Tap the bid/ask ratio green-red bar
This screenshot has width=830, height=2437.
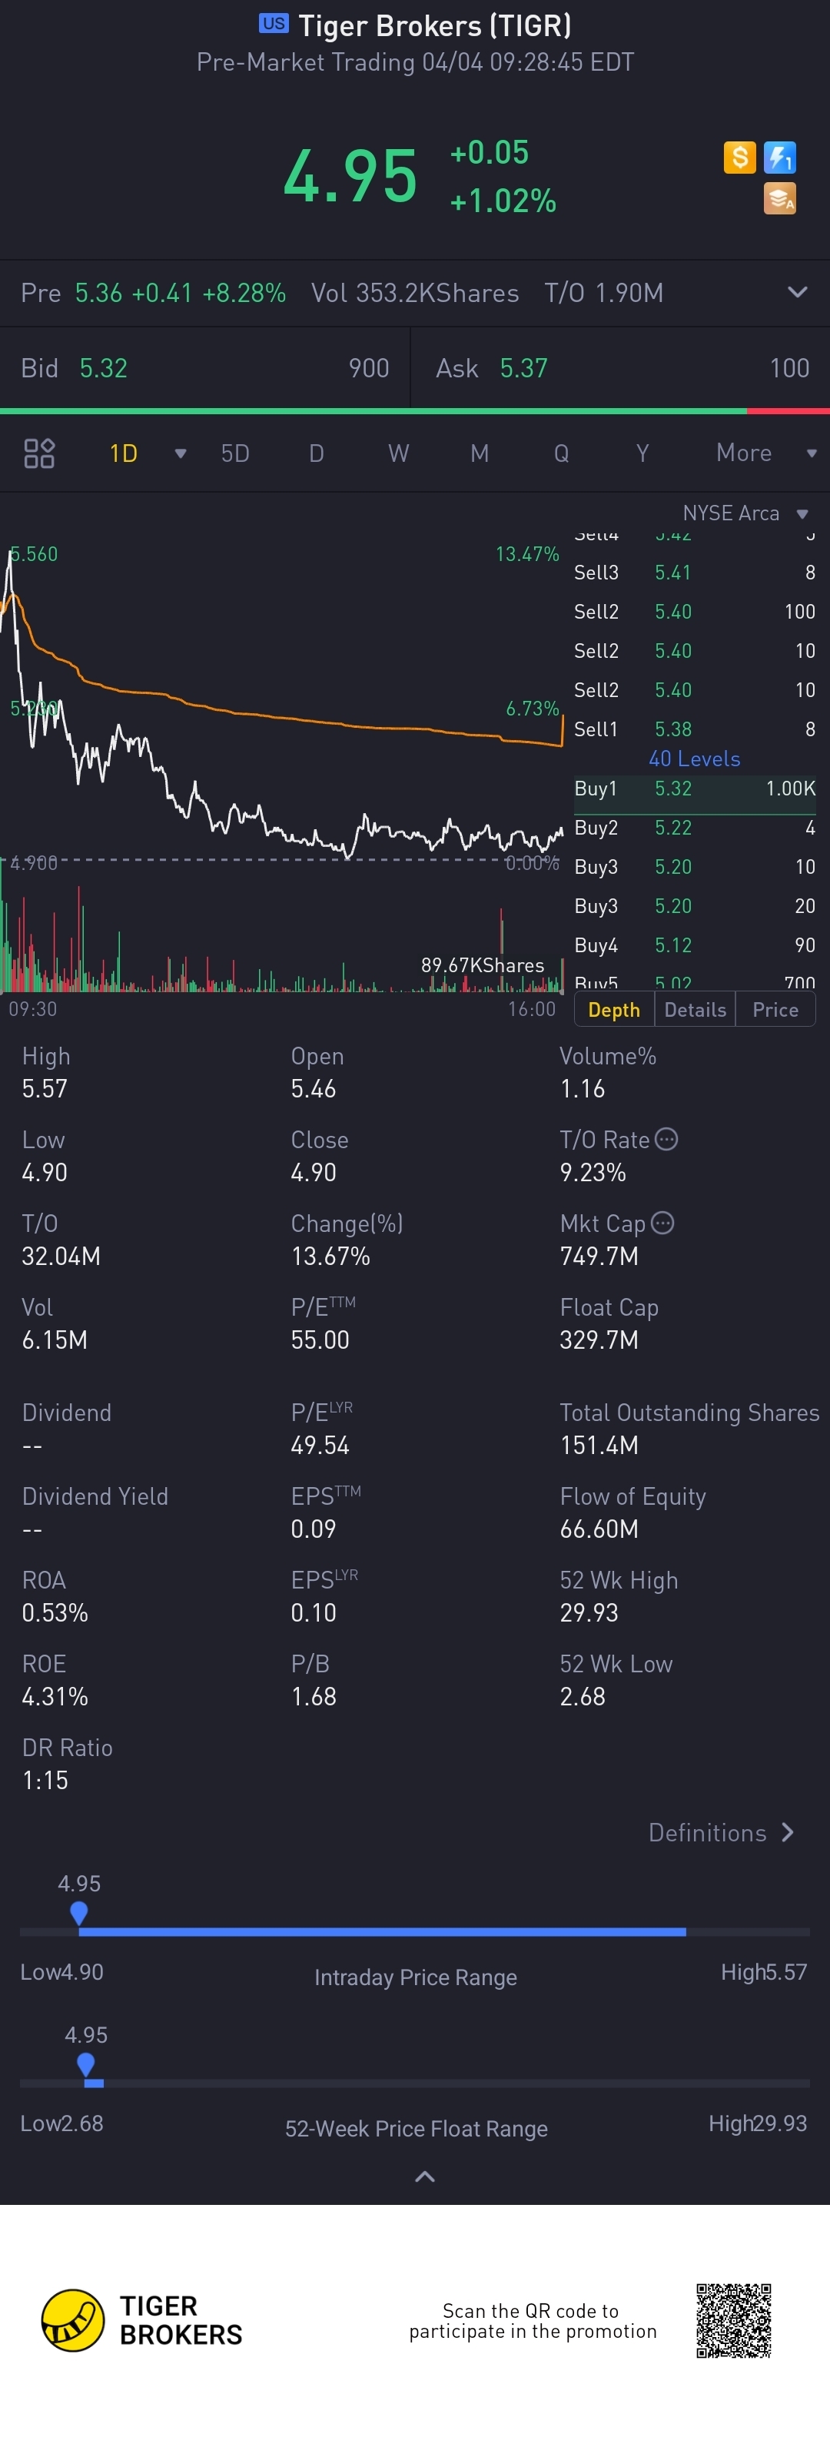pyautogui.click(x=414, y=410)
